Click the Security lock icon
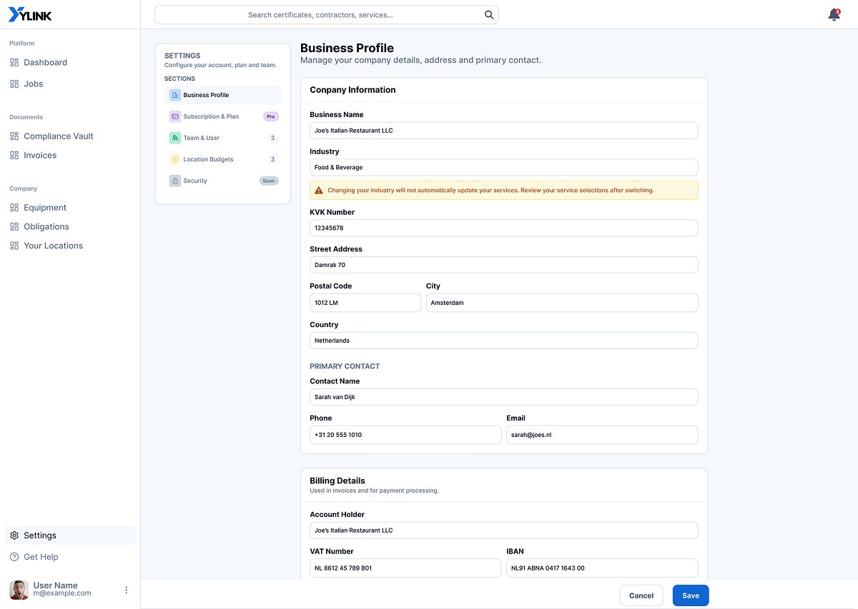This screenshot has height=609, width=858. pos(175,181)
